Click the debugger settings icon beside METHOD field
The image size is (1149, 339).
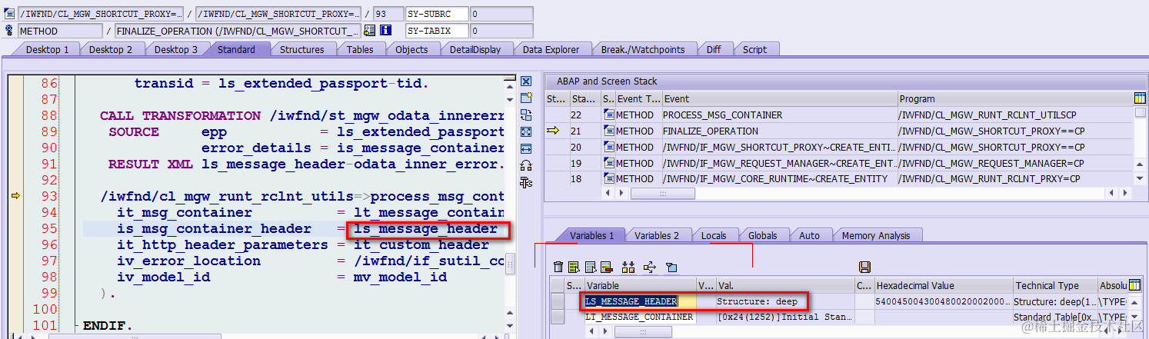[9, 31]
